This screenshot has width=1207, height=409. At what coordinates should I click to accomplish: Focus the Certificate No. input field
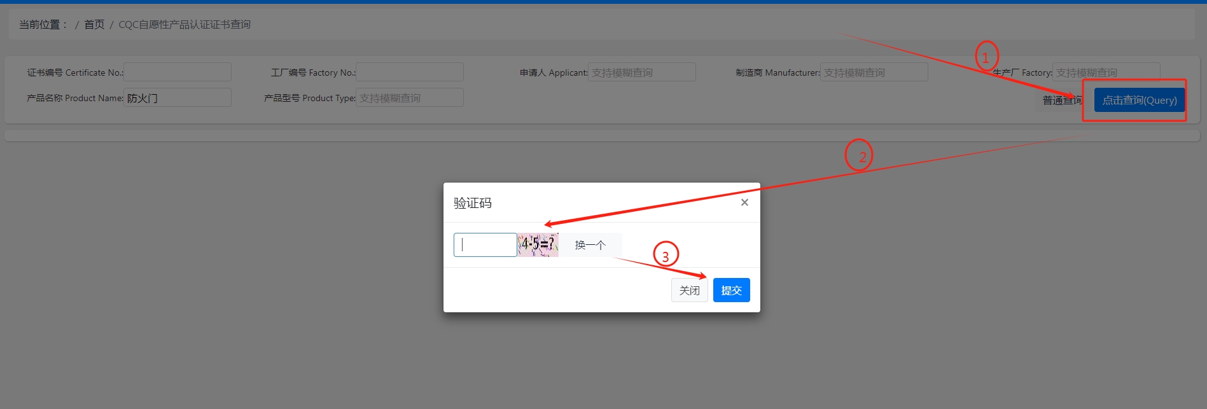178,72
